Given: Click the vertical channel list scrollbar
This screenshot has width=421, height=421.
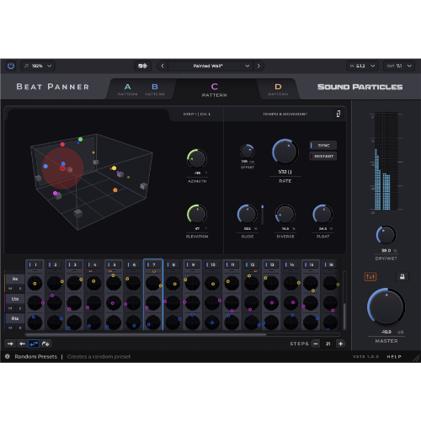Looking at the screenshot, I should point(344,316).
